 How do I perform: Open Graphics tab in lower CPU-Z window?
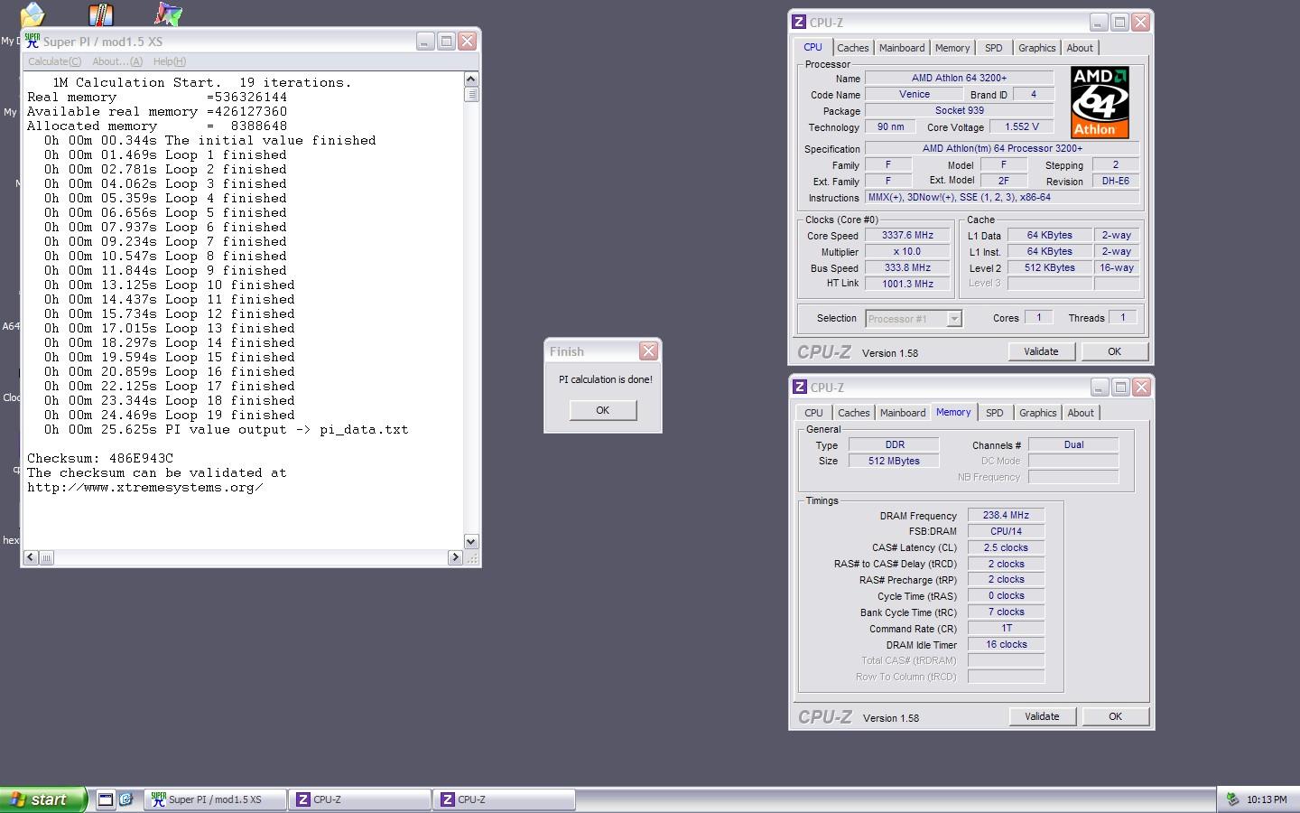(x=1037, y=413)
